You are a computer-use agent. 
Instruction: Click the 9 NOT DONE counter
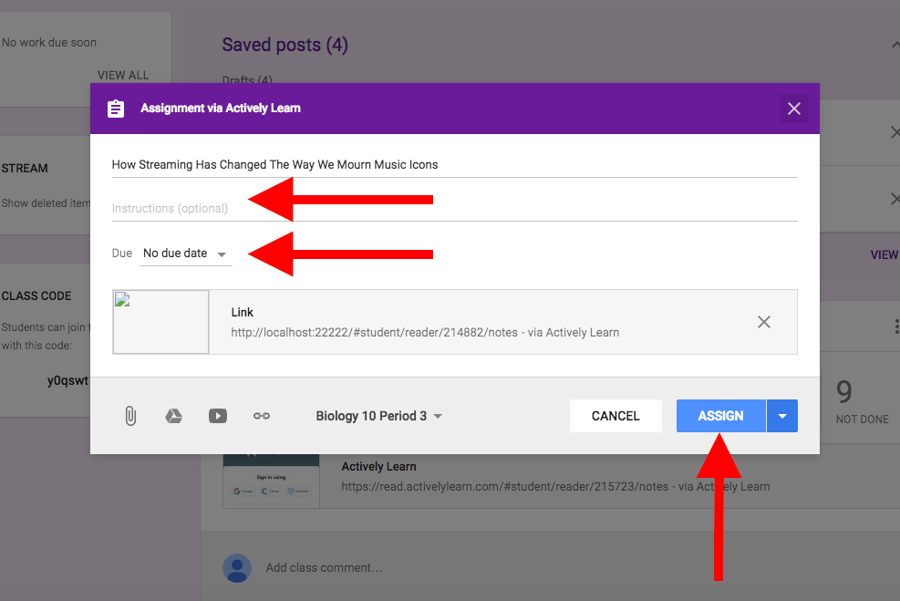(x=862, y=403)
